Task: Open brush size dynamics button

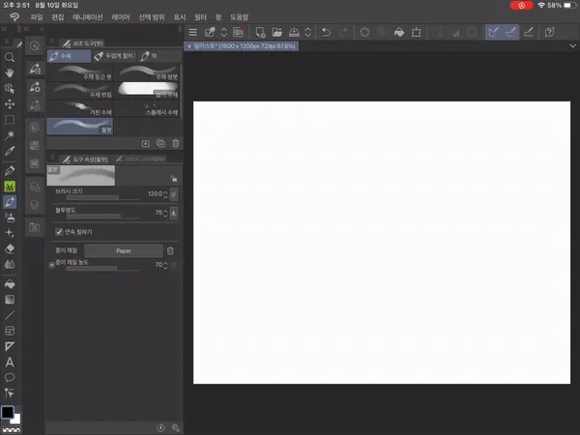Action: pyautogui.click(x=173, y=194)
